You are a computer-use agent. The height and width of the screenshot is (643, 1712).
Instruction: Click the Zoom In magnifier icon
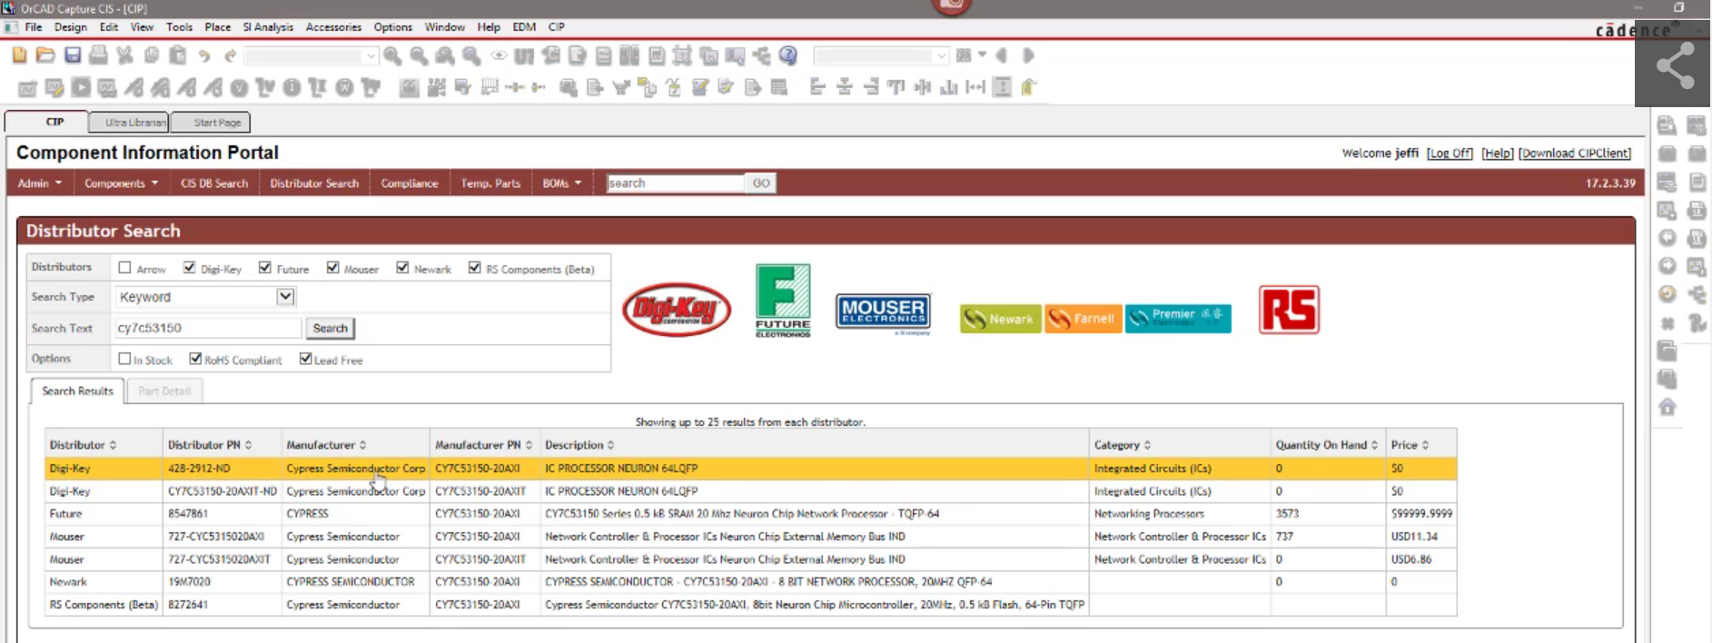click(x=392, y=56)
